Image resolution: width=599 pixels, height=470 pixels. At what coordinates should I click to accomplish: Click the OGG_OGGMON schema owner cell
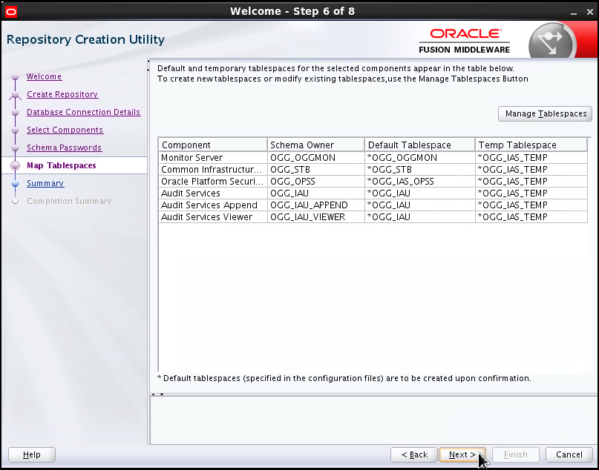[x=316, y=158]
